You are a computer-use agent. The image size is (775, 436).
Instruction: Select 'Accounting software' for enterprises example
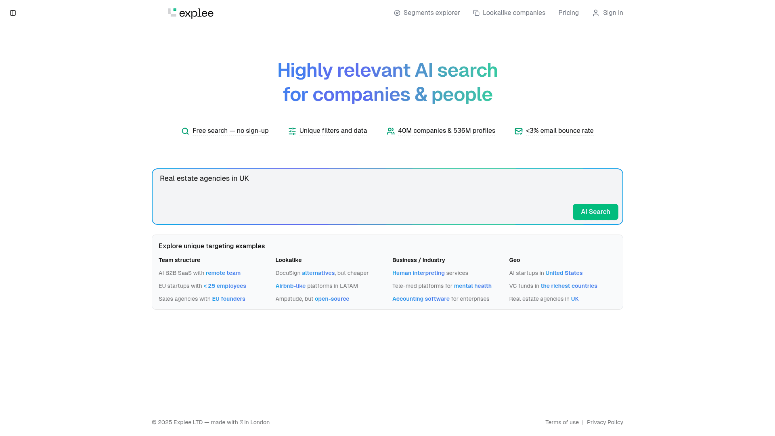[x=421, y=299]
